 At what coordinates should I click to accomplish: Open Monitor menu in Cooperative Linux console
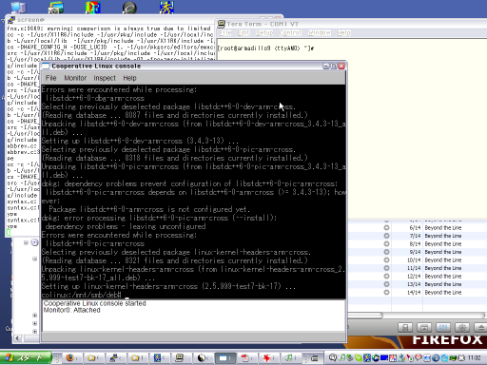tap(75, 78)
